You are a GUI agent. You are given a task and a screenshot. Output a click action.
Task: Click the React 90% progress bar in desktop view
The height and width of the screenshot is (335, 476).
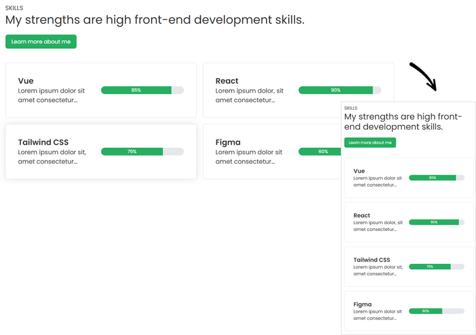[340, 90]
